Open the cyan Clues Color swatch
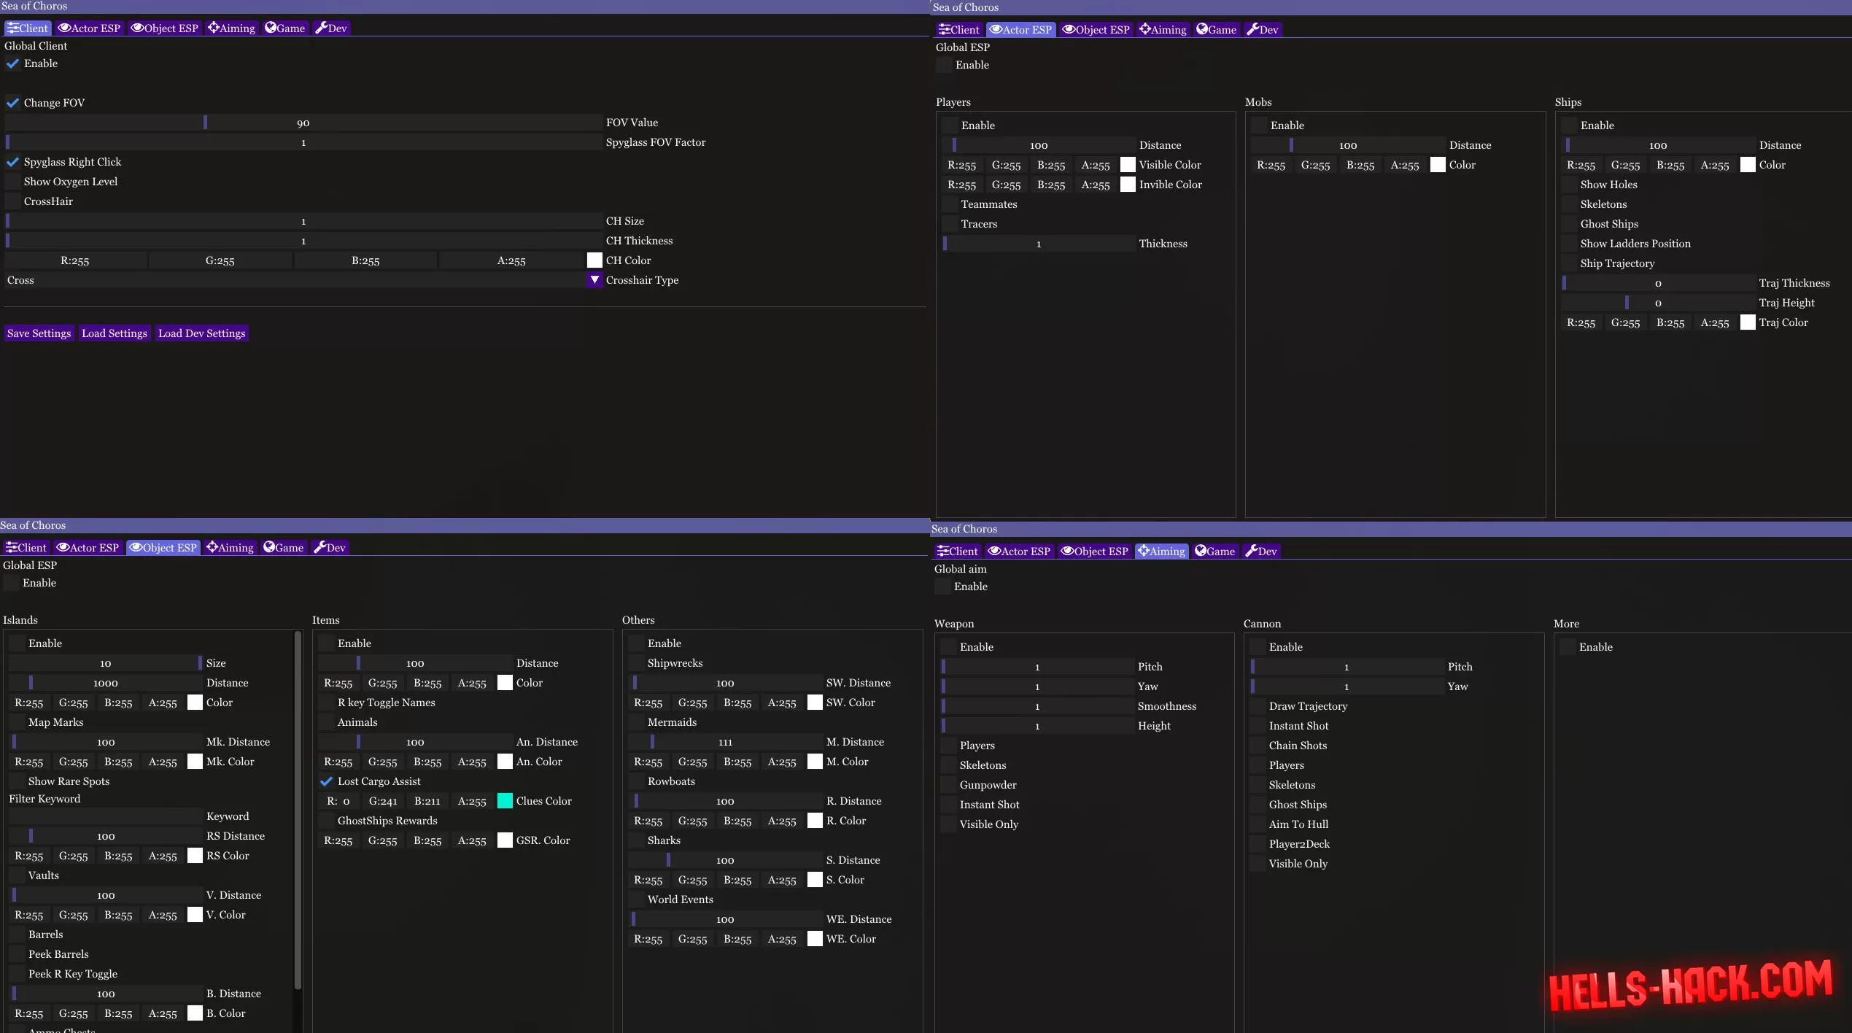Screen dimensions: 1852x1033 (505, 801)
